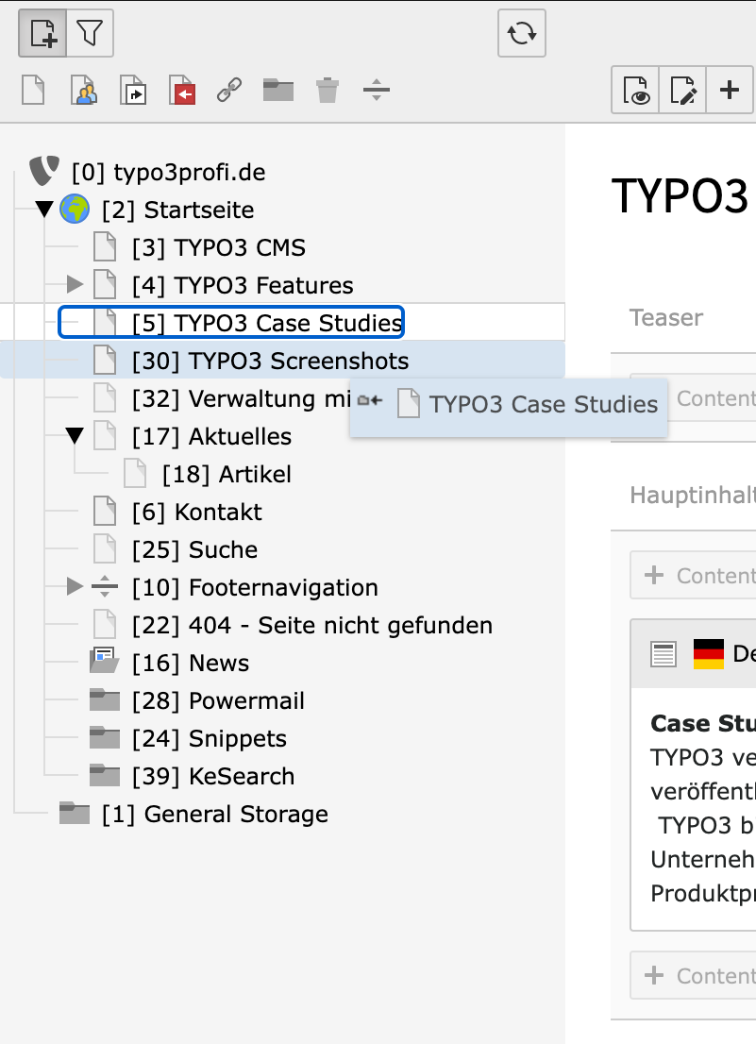This screenshot has height=1044, width=756.
Task: Click the Teaser column heading
Action: click(x=666, y=317)
